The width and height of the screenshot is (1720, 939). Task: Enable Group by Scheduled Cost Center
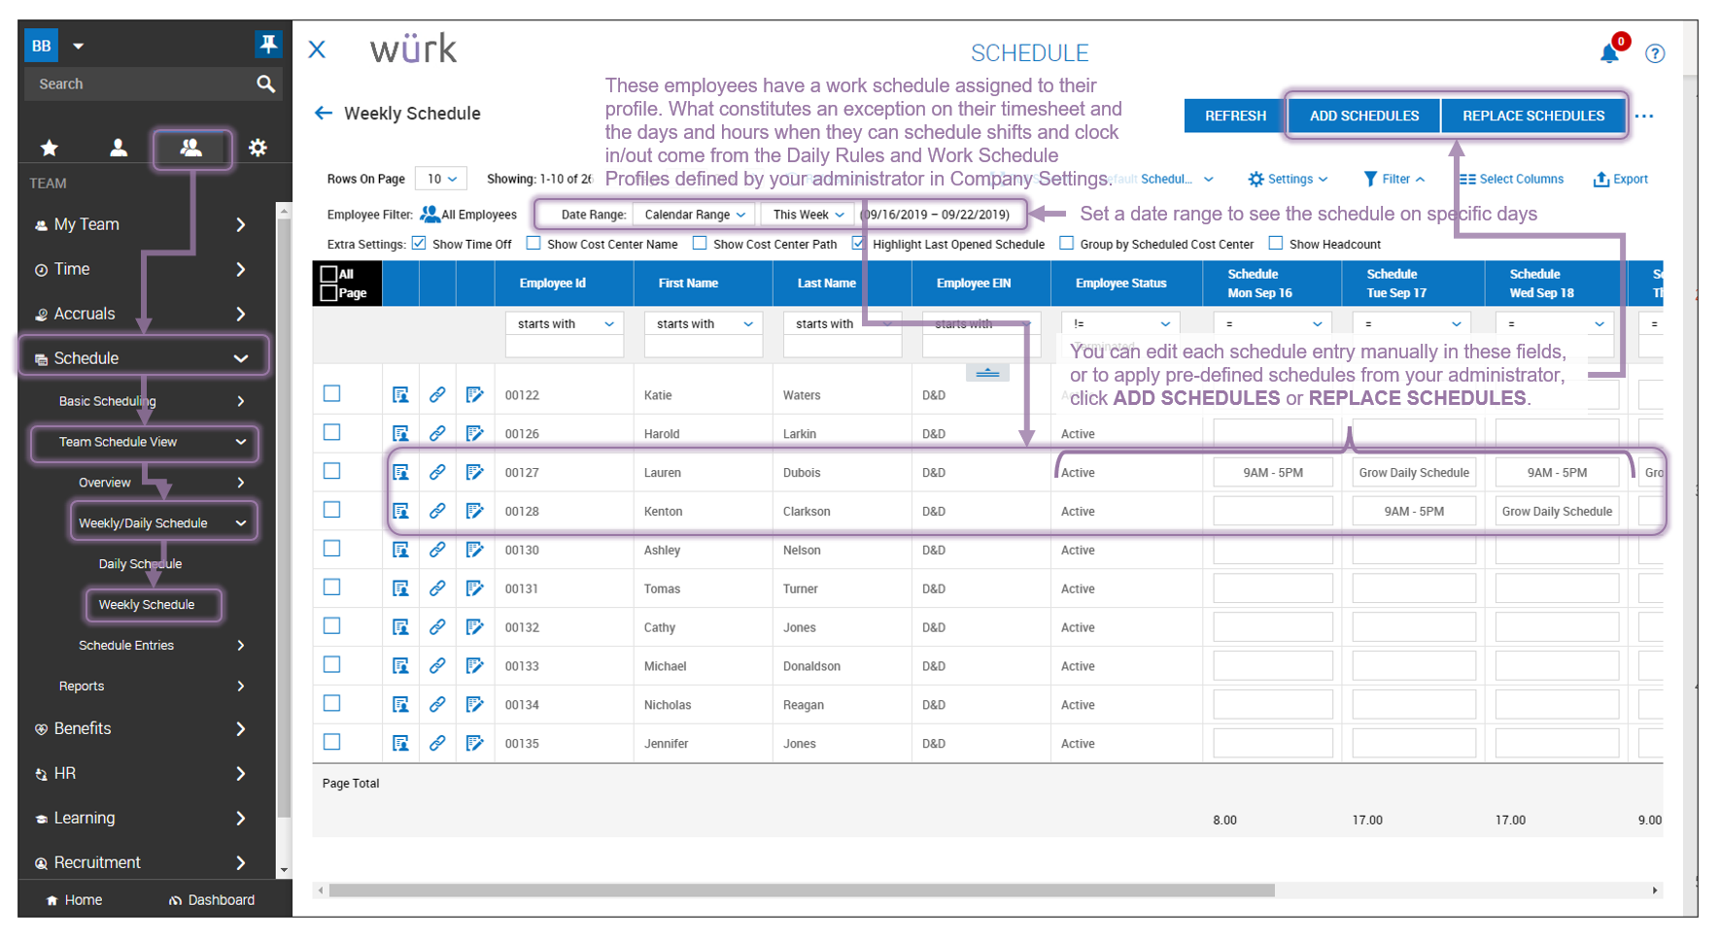pos(1067,244)
